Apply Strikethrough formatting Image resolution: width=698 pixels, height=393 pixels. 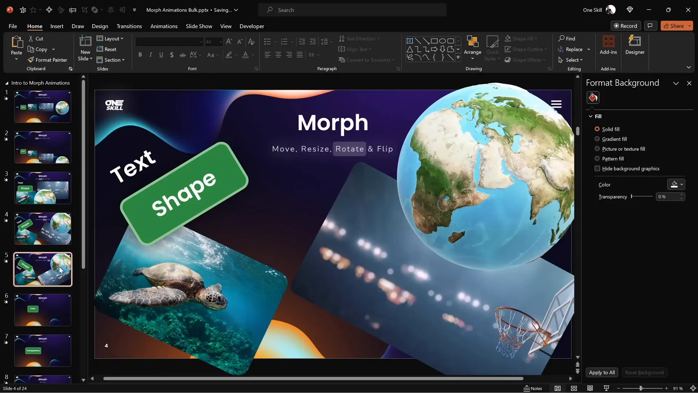tap(182, 55)
